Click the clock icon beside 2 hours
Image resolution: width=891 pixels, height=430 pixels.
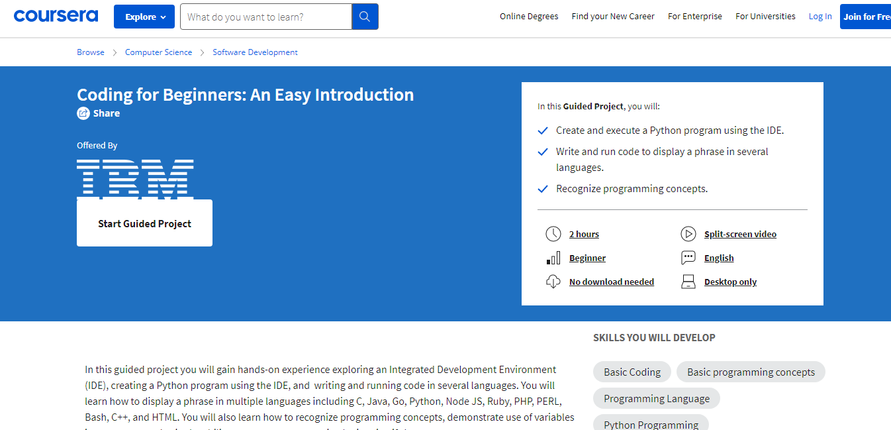click(x=554, y=234)
